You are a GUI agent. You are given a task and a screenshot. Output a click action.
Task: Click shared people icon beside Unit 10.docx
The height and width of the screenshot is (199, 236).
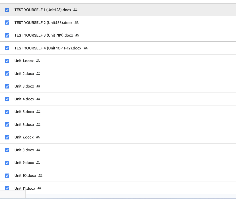(x=40, y=176)
